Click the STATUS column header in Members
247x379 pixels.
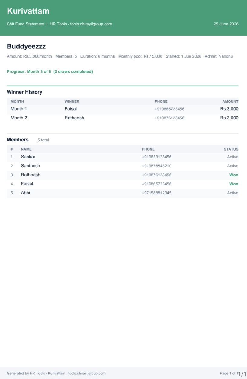(x=231, y=149)
